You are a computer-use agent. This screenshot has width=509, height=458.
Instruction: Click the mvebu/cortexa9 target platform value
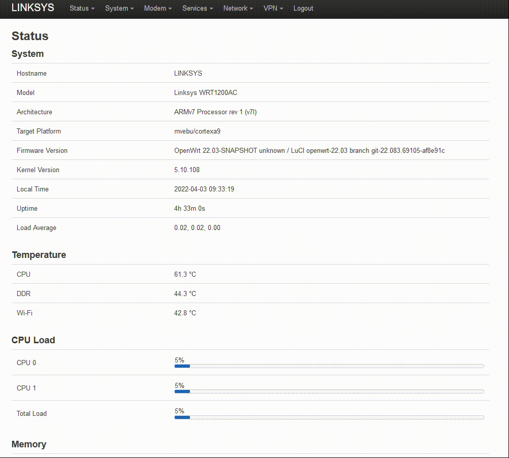click(x=197, y=132)
